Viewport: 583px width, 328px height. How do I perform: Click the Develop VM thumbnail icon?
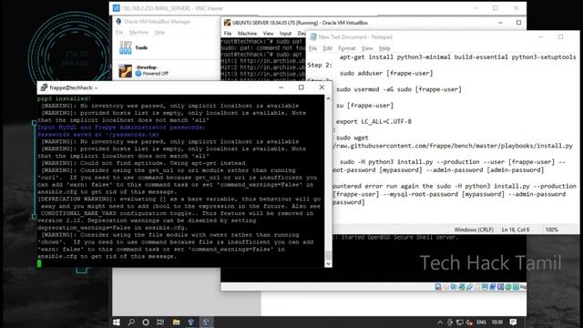tap(126, 71)
